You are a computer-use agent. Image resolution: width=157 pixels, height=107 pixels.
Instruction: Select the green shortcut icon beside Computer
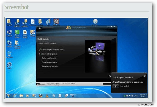(17, 34)
